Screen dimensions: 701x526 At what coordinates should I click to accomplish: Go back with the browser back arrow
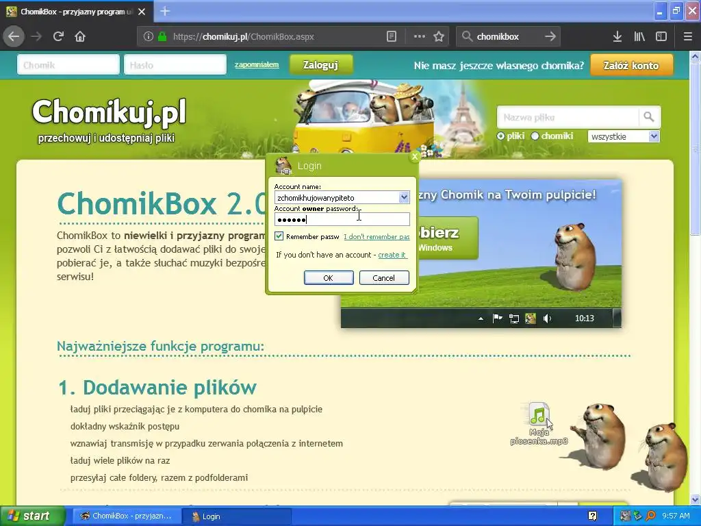click(x=14, y=36)
